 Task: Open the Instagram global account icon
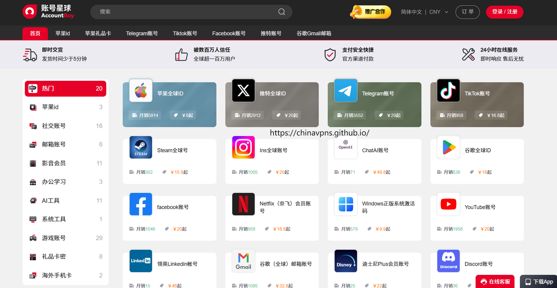[244, 147]
